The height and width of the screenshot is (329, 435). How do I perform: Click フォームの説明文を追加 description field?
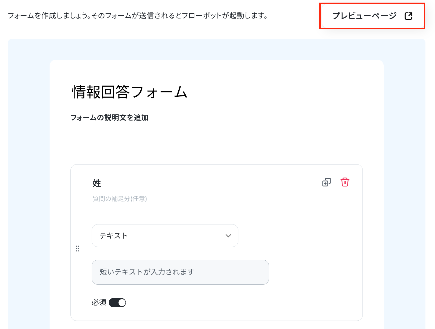(109, 118)
